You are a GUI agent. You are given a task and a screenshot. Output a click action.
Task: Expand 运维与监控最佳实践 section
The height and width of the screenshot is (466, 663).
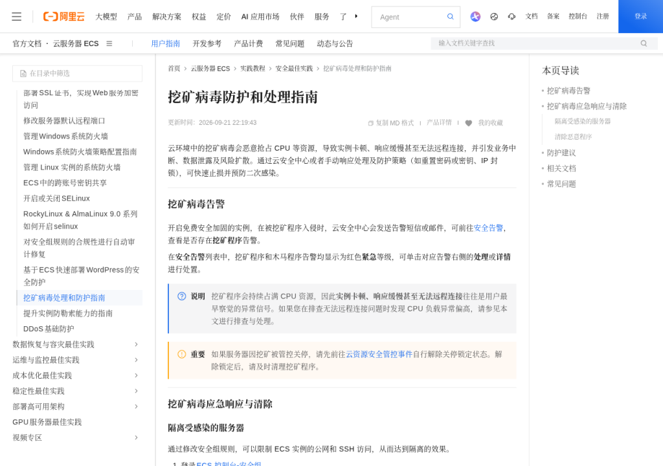tap(136, 360)
